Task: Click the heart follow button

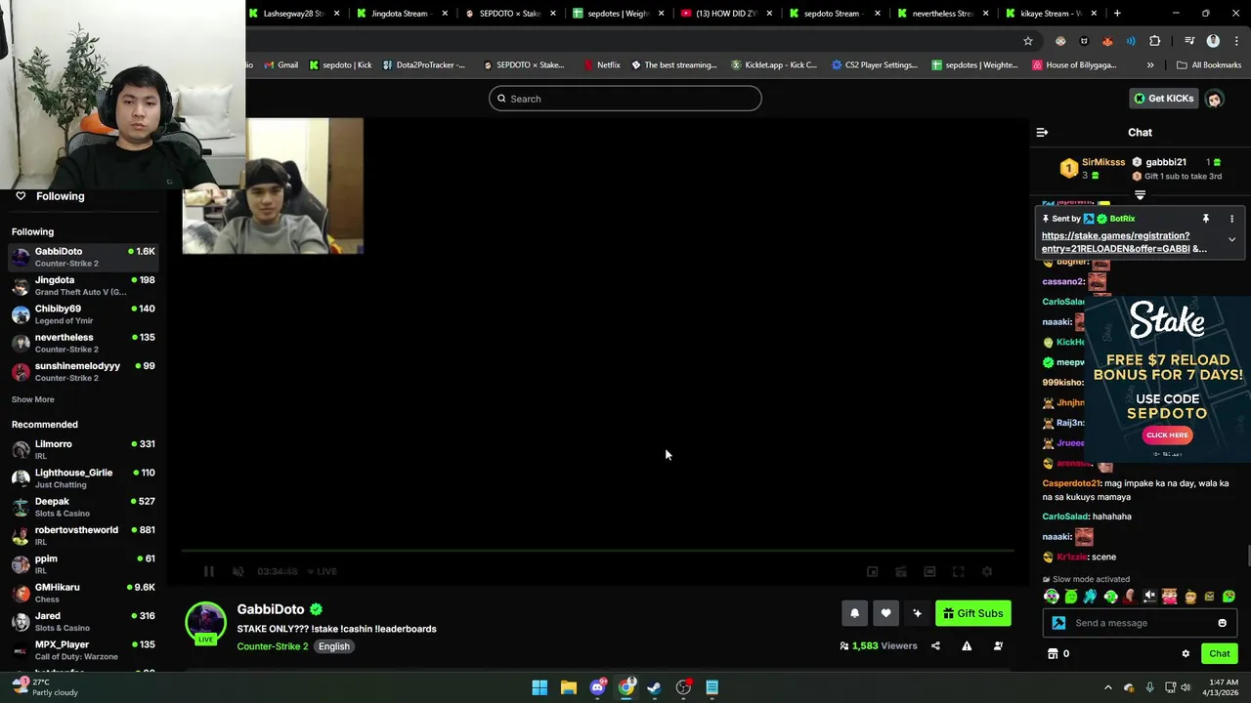Action: click(x=885, y=613)
